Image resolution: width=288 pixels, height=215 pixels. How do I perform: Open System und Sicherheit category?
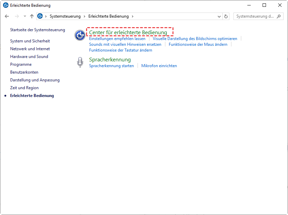30,41
